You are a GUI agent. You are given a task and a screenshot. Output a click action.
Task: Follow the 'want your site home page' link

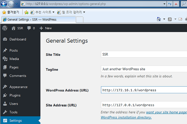(166, 112)
